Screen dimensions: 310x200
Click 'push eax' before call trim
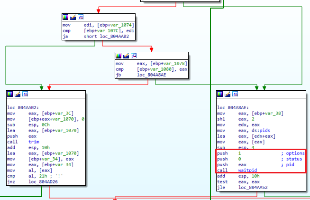point(22,136)
